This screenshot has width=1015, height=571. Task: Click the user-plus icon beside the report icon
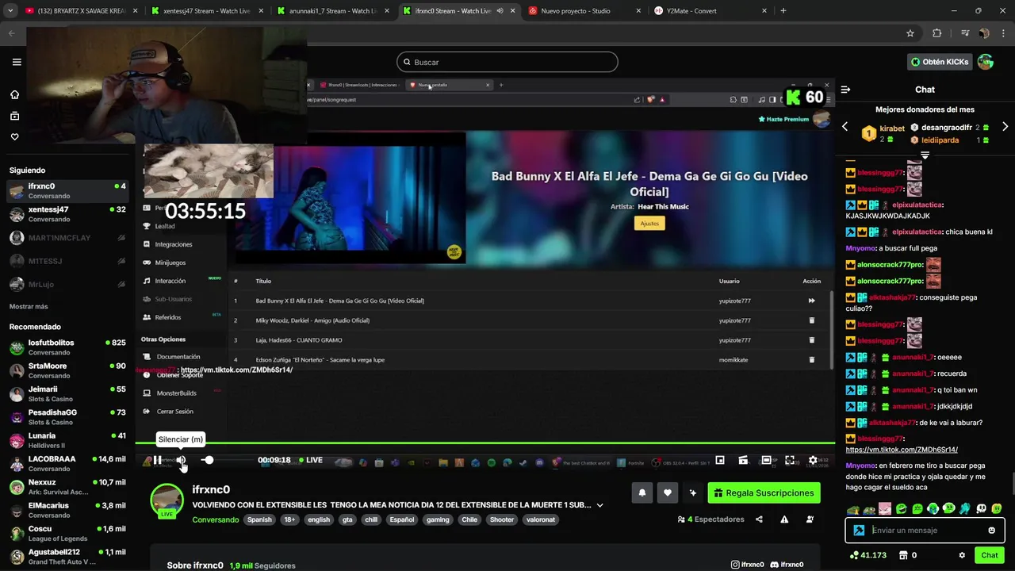(810, 519)
